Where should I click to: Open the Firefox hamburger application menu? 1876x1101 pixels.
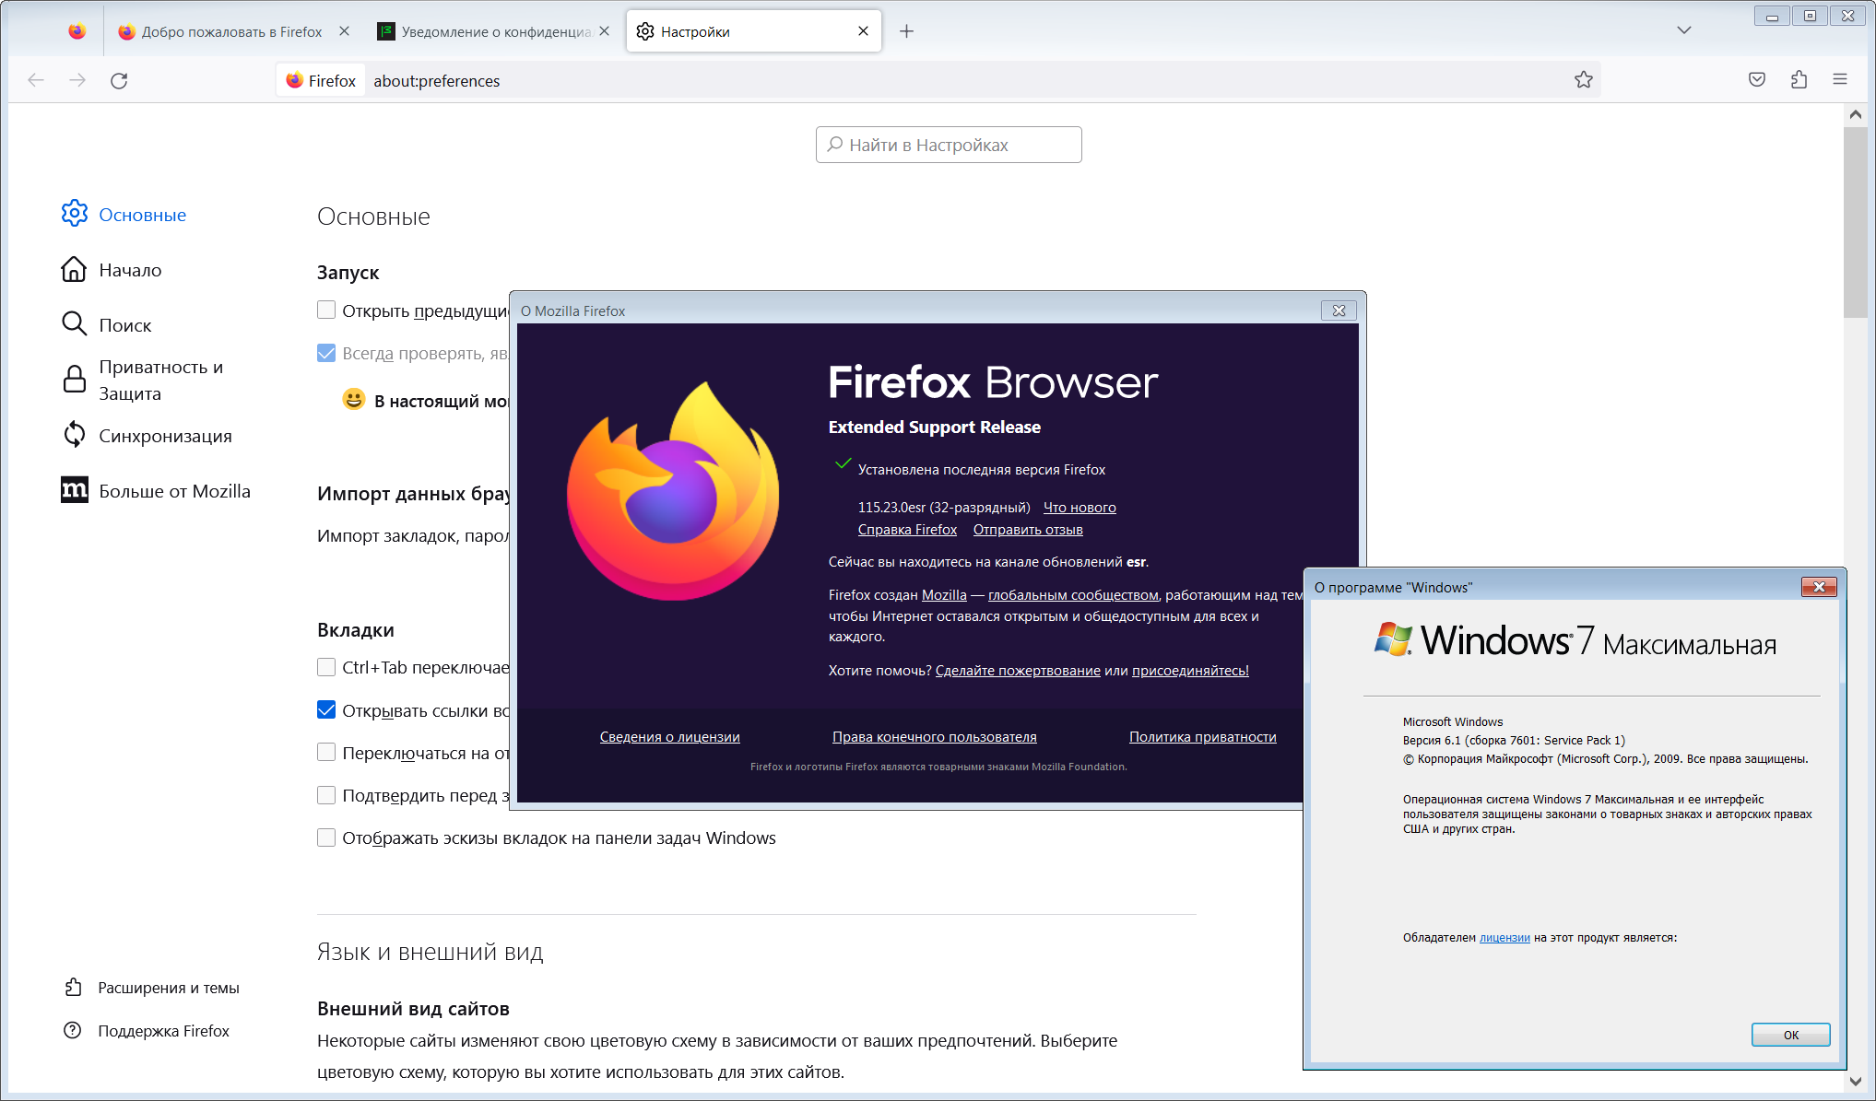(x=1840, y=80)
